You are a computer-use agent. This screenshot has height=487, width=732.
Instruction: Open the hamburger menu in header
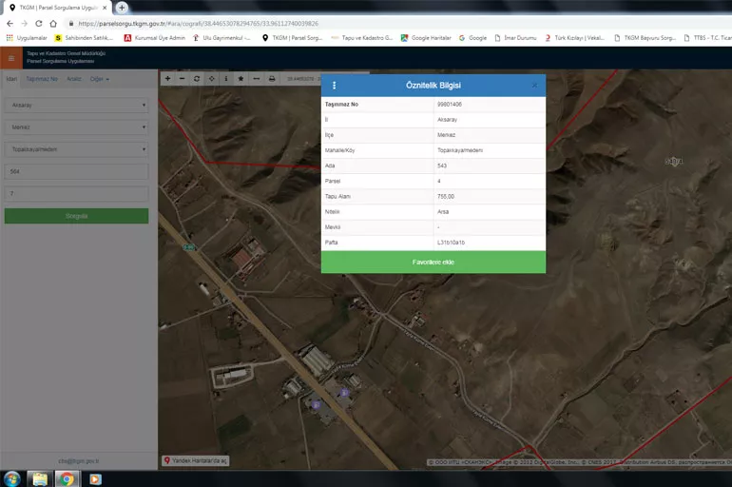coord(11,58)
